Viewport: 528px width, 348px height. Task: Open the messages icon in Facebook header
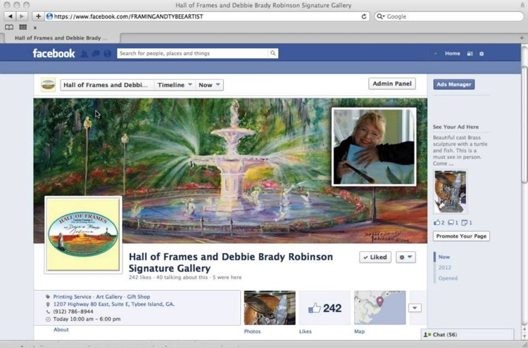point(96,53)
